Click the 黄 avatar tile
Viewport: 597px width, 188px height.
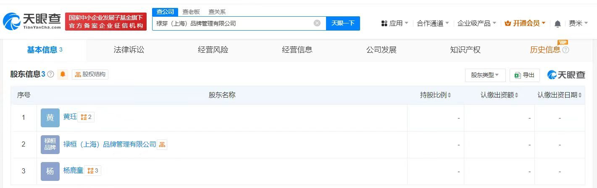coord(50,118)
